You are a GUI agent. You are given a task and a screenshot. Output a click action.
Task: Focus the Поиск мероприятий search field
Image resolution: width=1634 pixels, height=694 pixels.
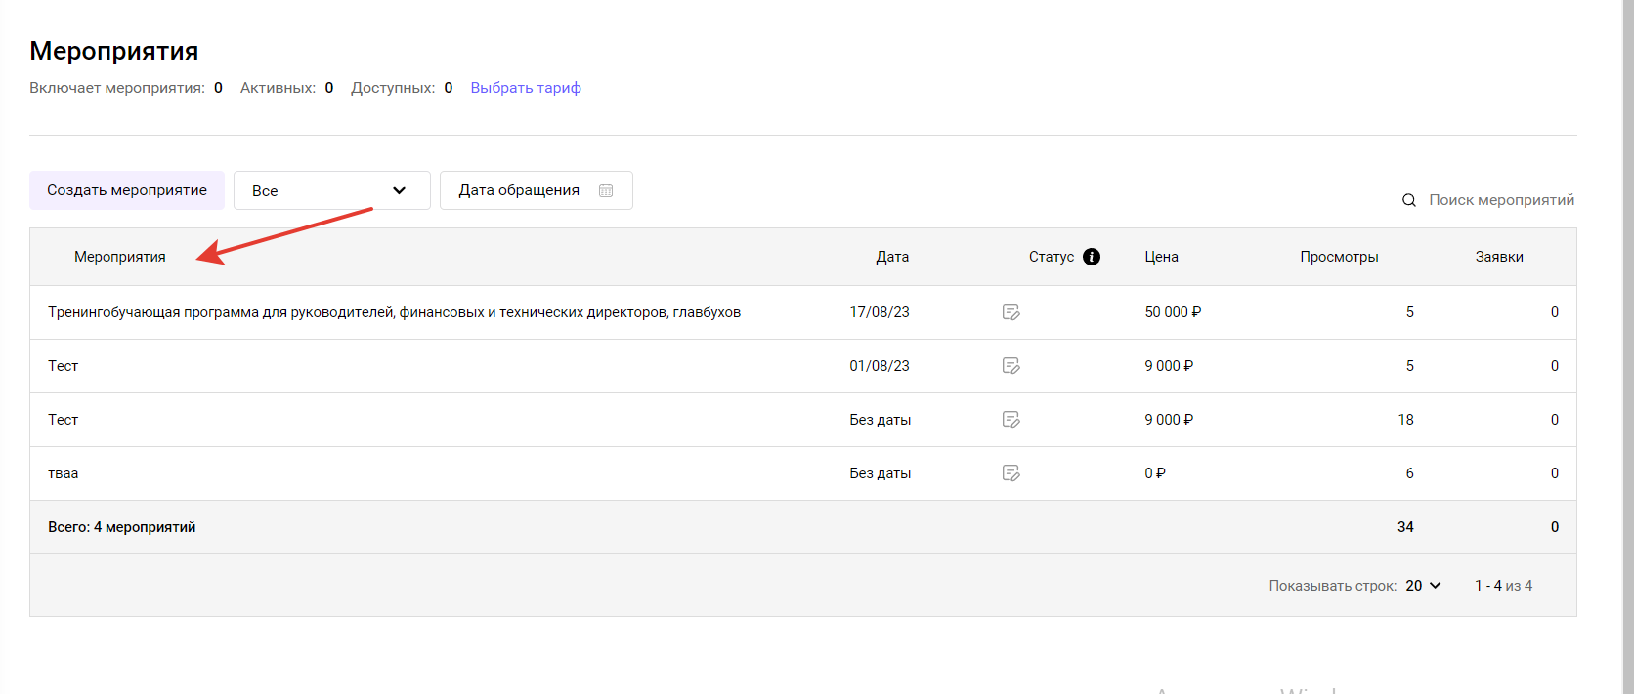coord(1501,200)
